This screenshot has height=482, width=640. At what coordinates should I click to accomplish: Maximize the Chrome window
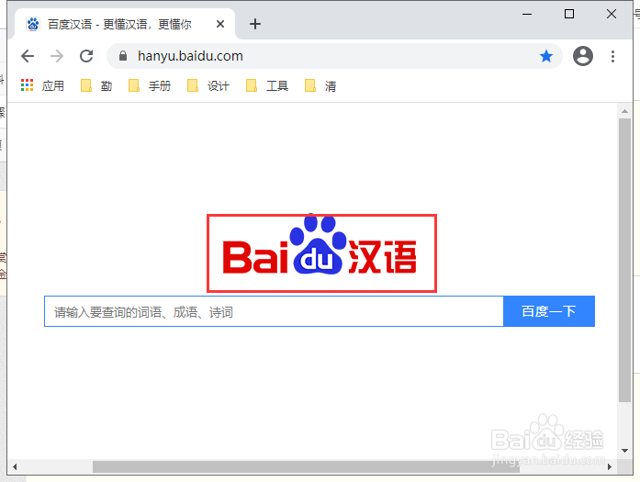[x=569, y=15]
